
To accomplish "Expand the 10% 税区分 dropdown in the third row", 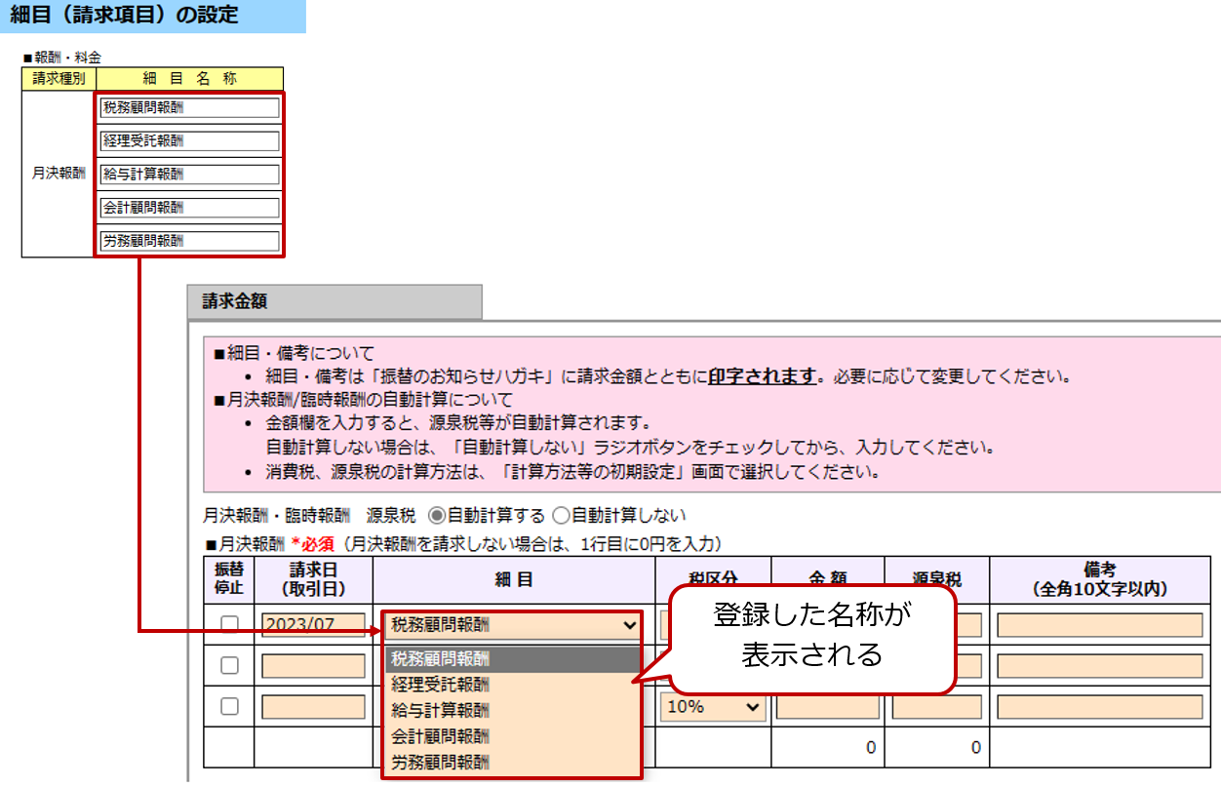I will coord(712,707).
